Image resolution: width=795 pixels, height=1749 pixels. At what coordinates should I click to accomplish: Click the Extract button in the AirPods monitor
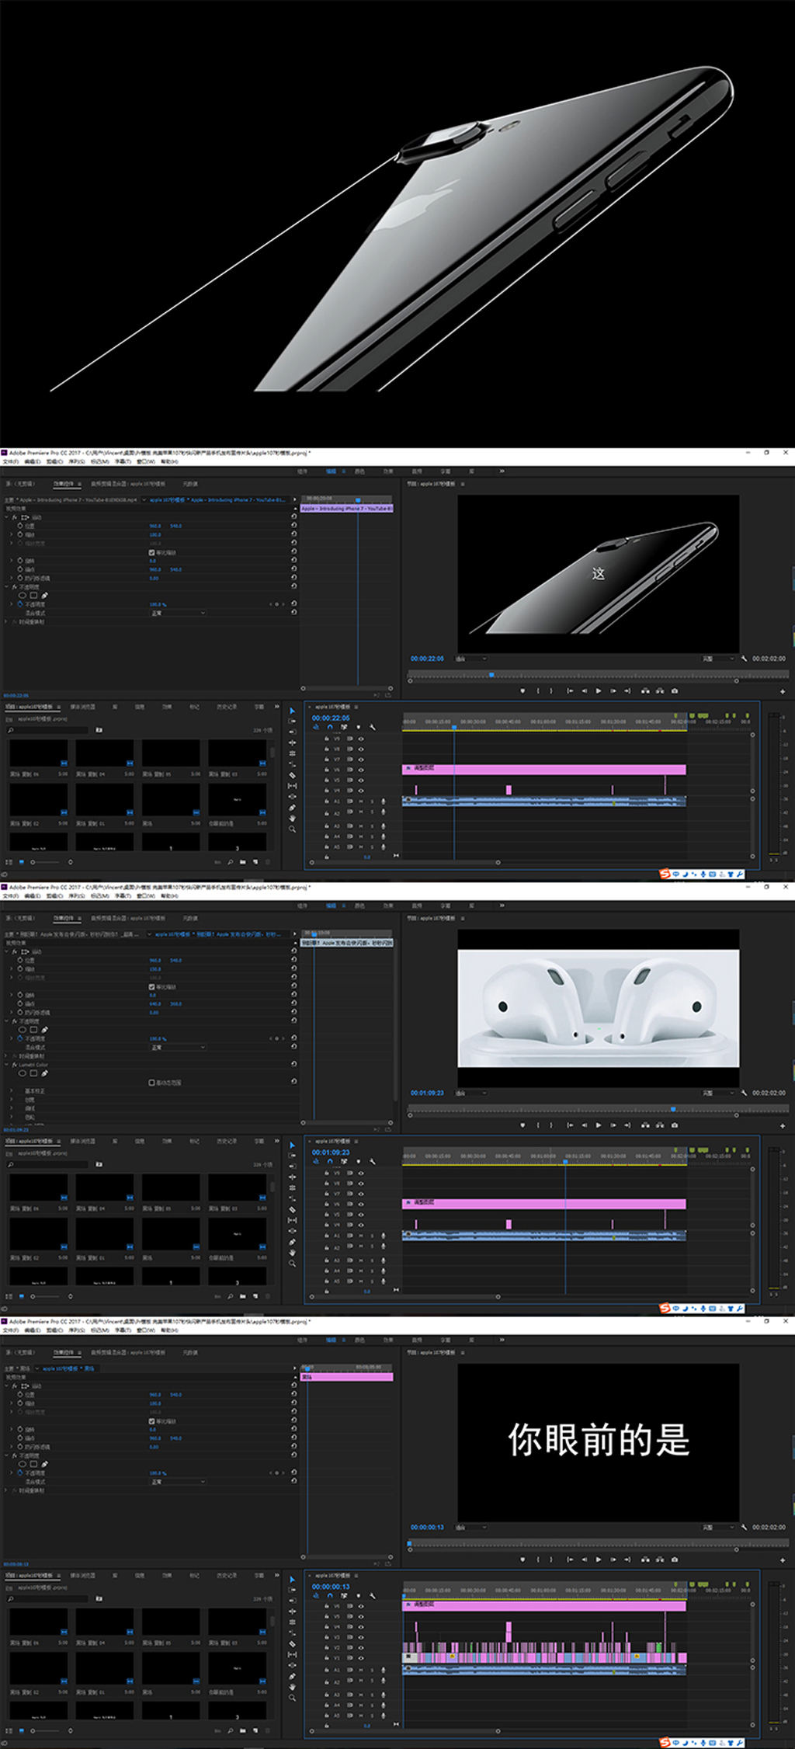coord(660,1125)
